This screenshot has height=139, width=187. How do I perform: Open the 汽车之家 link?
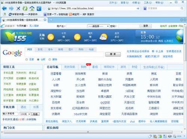129,97
